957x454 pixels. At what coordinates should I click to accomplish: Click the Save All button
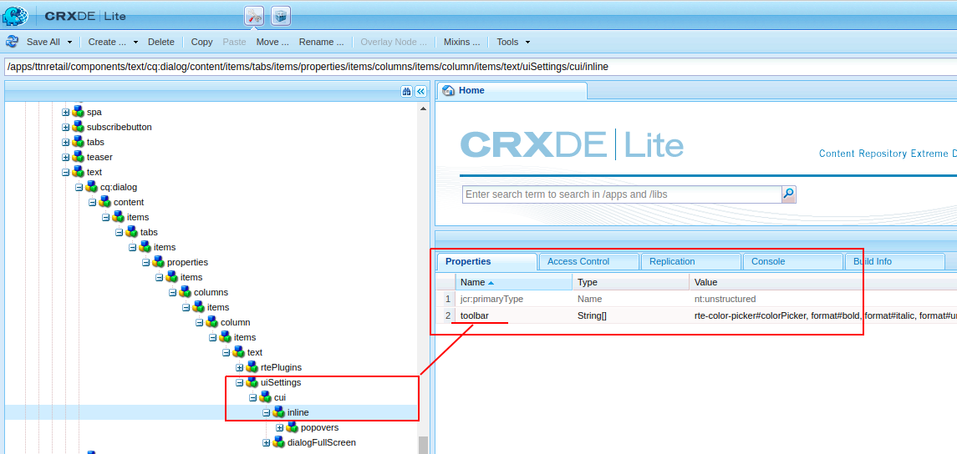pyautogui.click(x=43, y=42)
